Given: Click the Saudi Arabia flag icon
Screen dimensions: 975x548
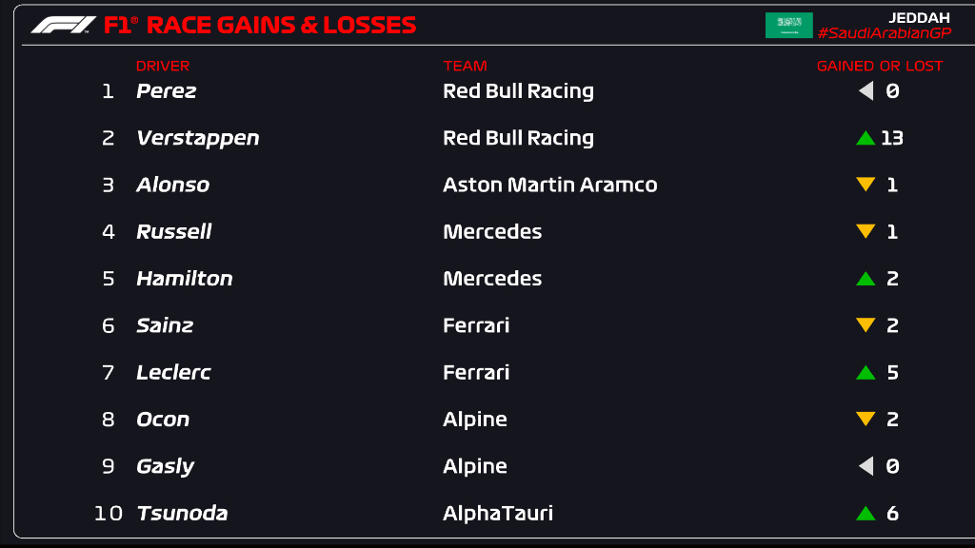Looking at the screenshot, I should click(788, 26).
